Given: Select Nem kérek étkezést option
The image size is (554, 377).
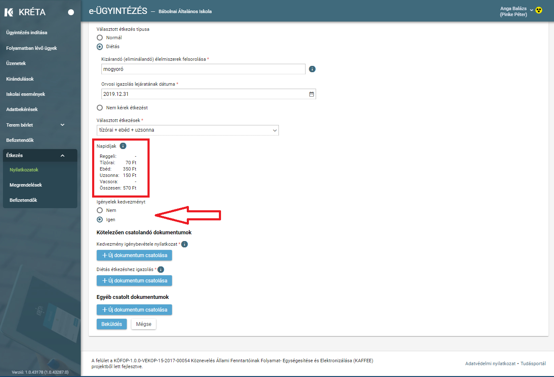Looking at the screenshot, I should point(100,108).
